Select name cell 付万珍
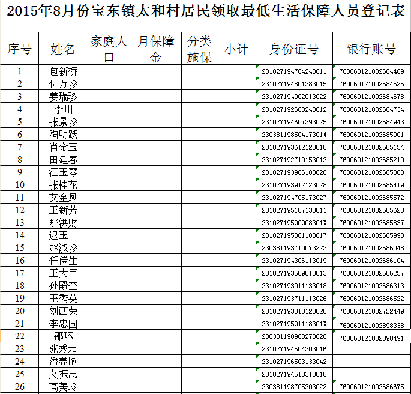The width and height of the screenshot is (411, 394). pos(63,83)
